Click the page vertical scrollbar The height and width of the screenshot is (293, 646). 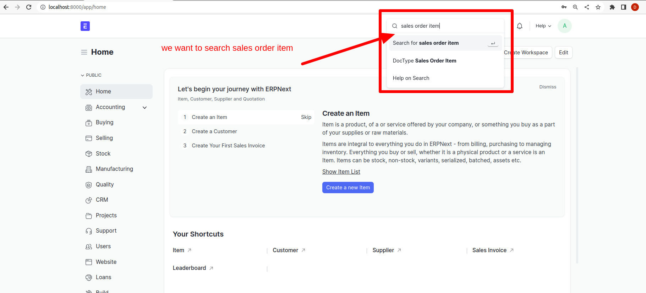coord(577,165)
